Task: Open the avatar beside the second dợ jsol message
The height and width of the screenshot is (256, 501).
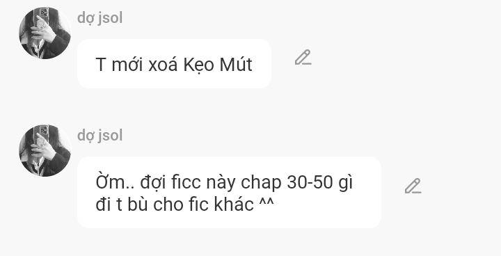Action: tap(45, 150)
